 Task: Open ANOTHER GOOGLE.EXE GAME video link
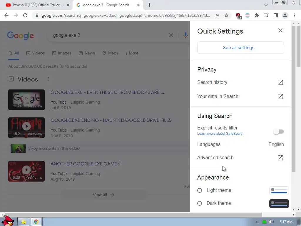point(86,164)
